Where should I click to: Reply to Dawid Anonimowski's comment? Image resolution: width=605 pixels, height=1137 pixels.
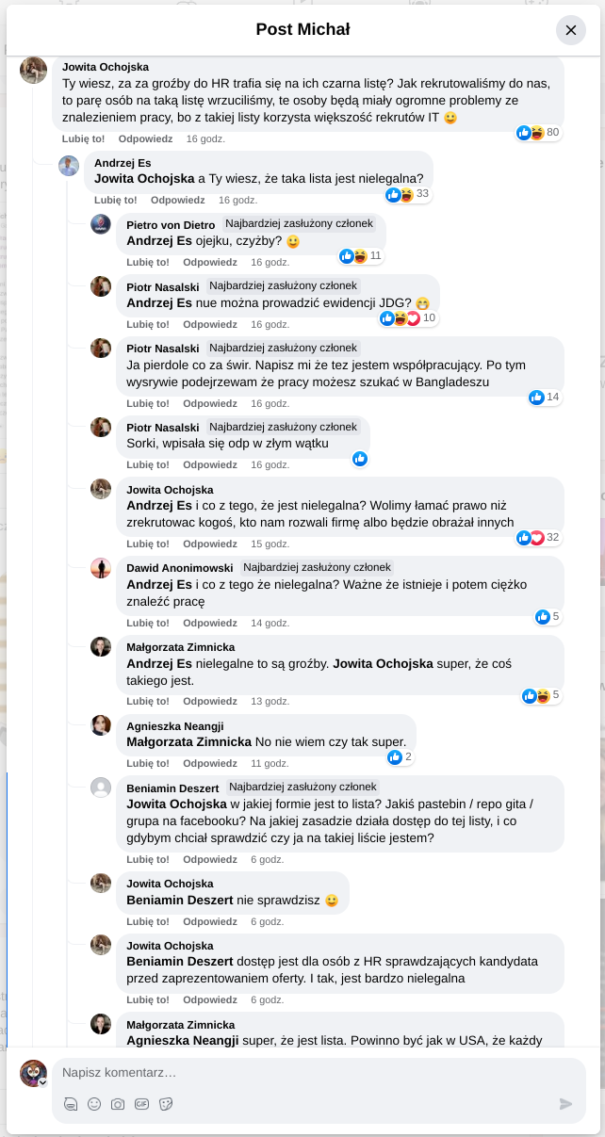click(210, 623)
